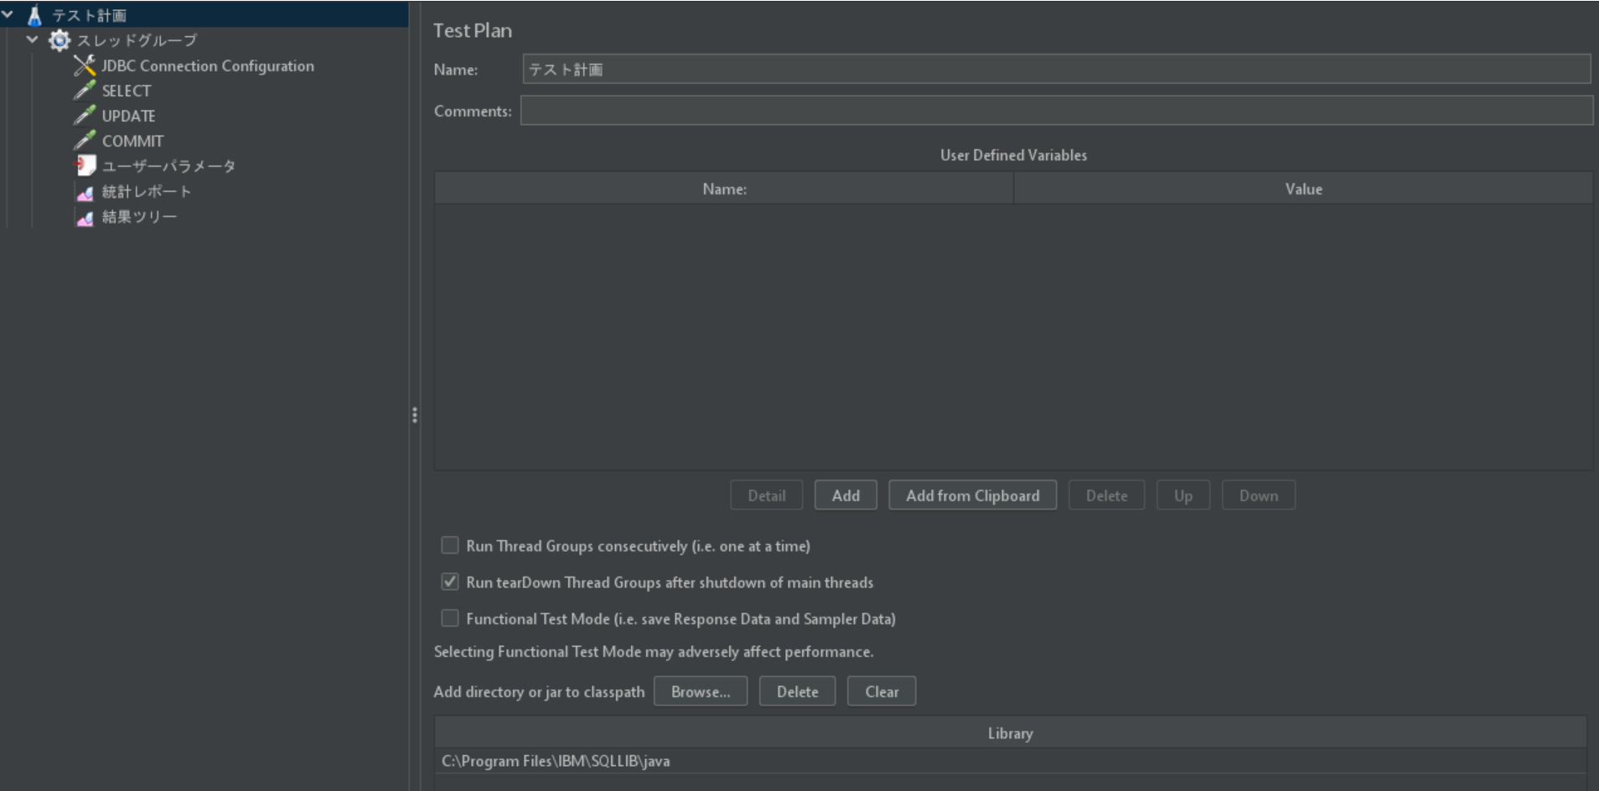Click the JDBC Connection Configuration tools icon
1599x791 pixels.
(x=85, y=65)
